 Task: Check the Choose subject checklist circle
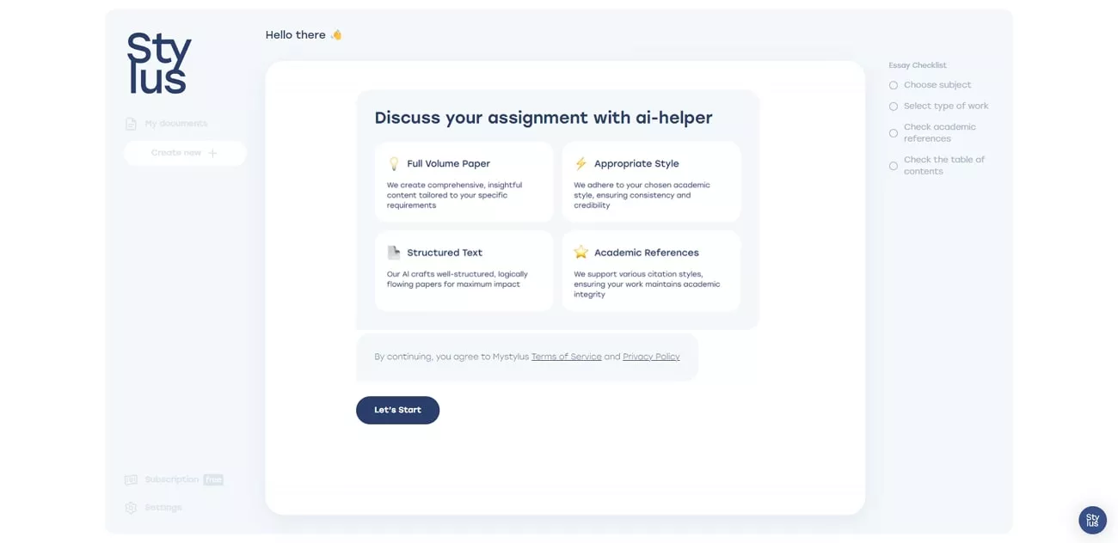tap(893, 84)
